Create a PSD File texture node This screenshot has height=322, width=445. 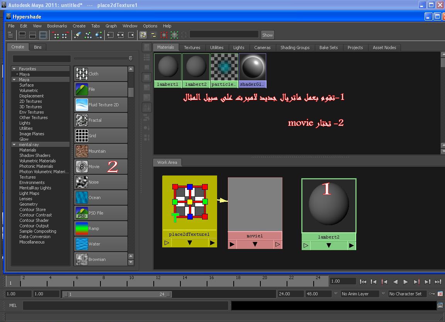tap(101, 213)
